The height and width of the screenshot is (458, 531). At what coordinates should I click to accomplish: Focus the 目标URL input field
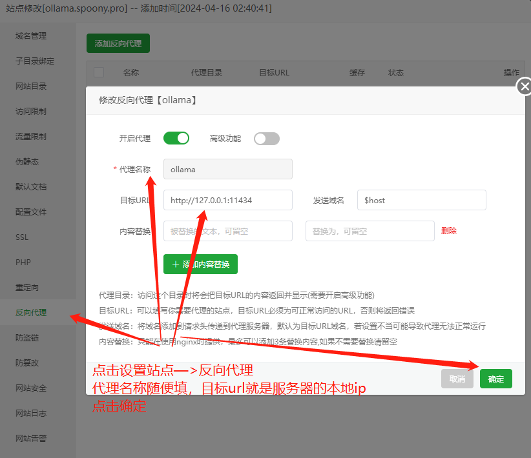pos(227,200)
